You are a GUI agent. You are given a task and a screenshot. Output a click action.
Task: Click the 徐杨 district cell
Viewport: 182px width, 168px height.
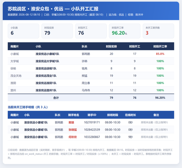click(x=13, y=68)
